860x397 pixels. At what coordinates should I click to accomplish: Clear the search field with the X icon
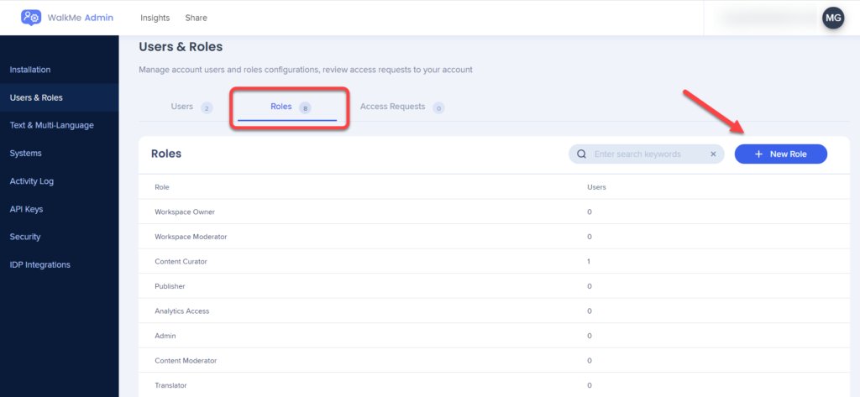tap(713, 154)
